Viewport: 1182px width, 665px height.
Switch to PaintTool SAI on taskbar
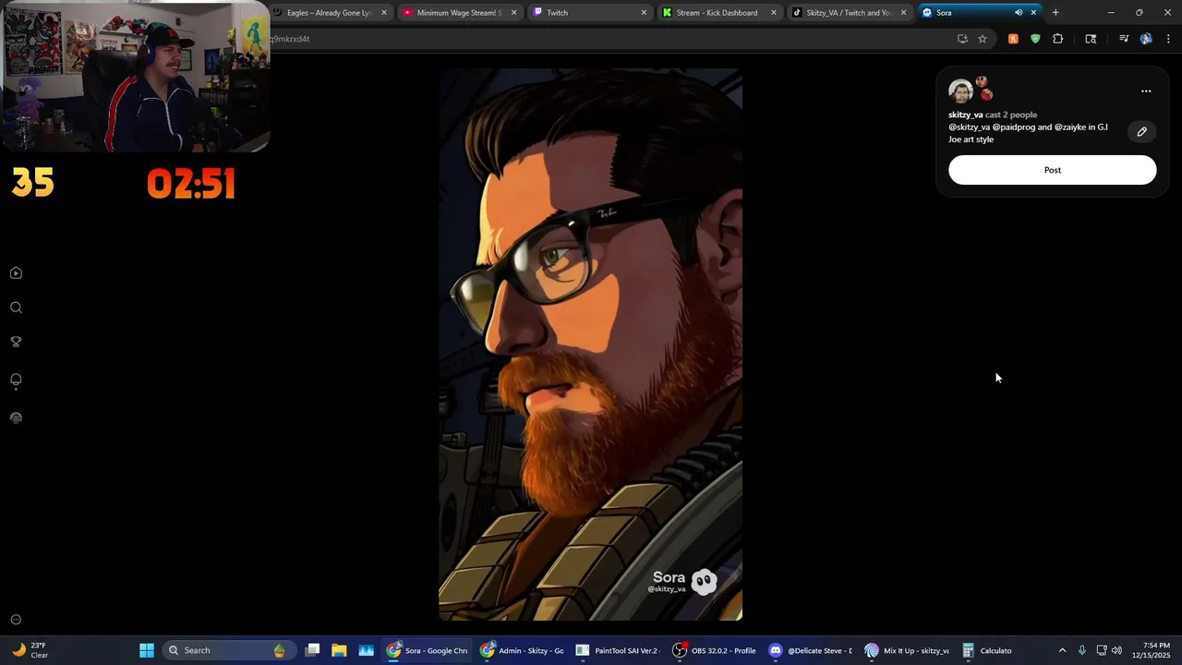pos(617,650)
